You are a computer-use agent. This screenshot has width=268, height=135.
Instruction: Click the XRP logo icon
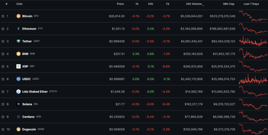(x=18, y=66)
